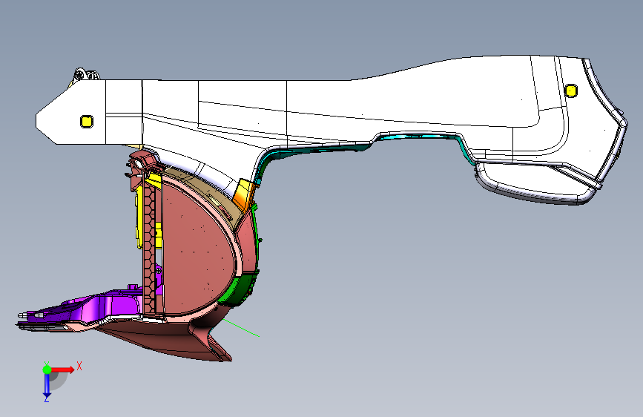
Task: Select the thin green construction line
Action: click(242, 328)
